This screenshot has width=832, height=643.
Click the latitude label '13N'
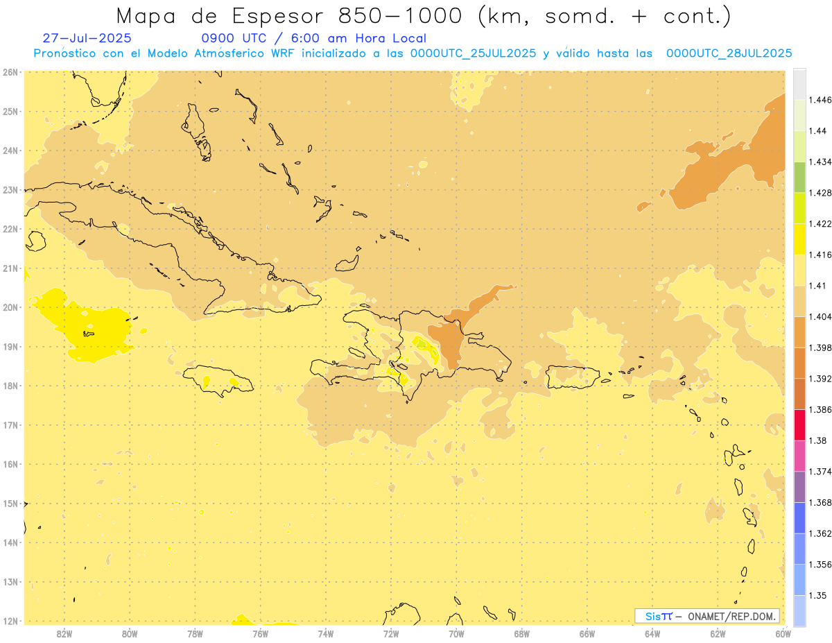tap(10, 581)
